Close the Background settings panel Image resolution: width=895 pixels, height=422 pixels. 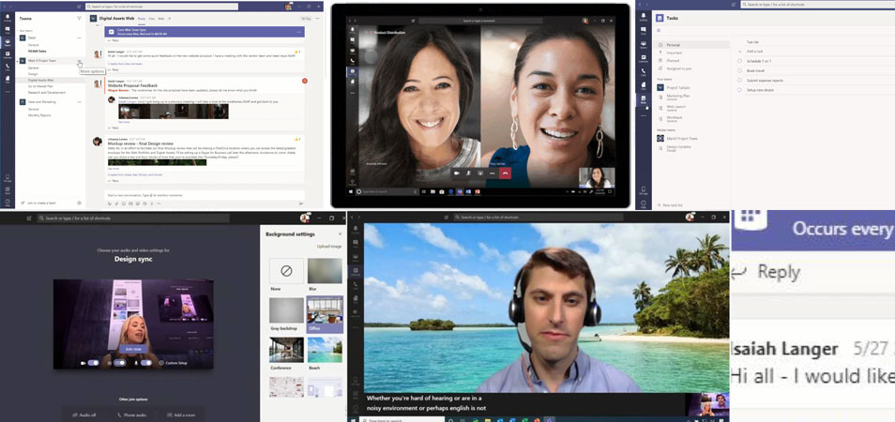click(x=339, y=233)
